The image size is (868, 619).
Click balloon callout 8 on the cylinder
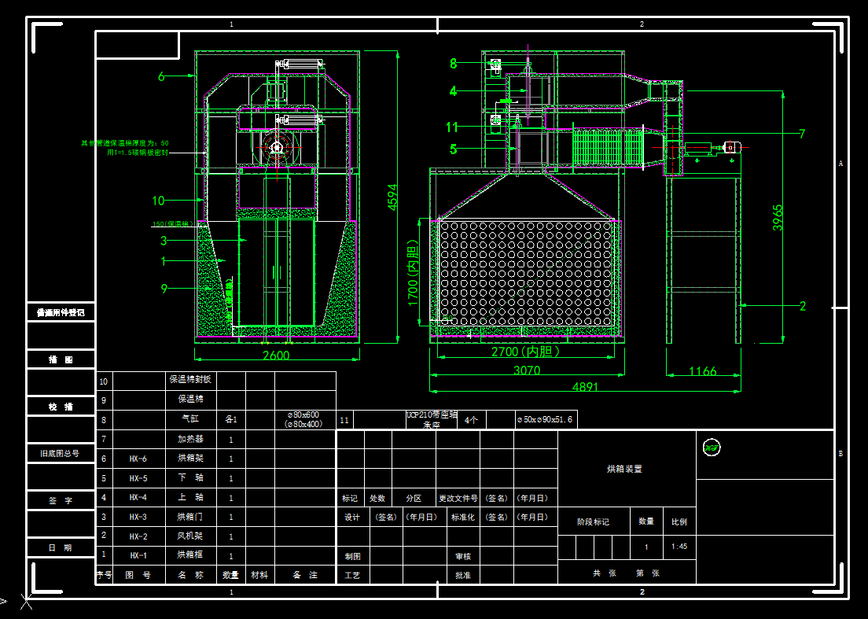(x=452, y=62)
